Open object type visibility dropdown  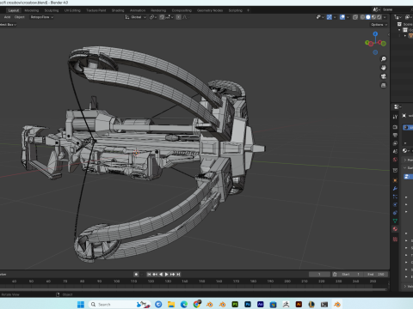[320, 17]
